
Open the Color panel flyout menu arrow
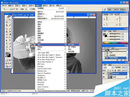[127, 31]
